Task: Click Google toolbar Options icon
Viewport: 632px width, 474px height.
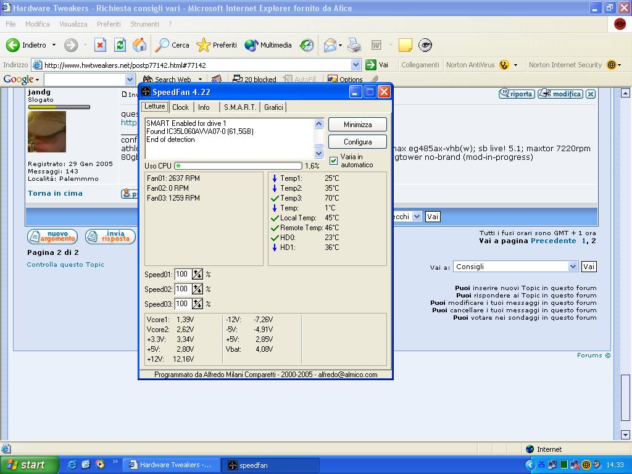Action: (333, 79)
